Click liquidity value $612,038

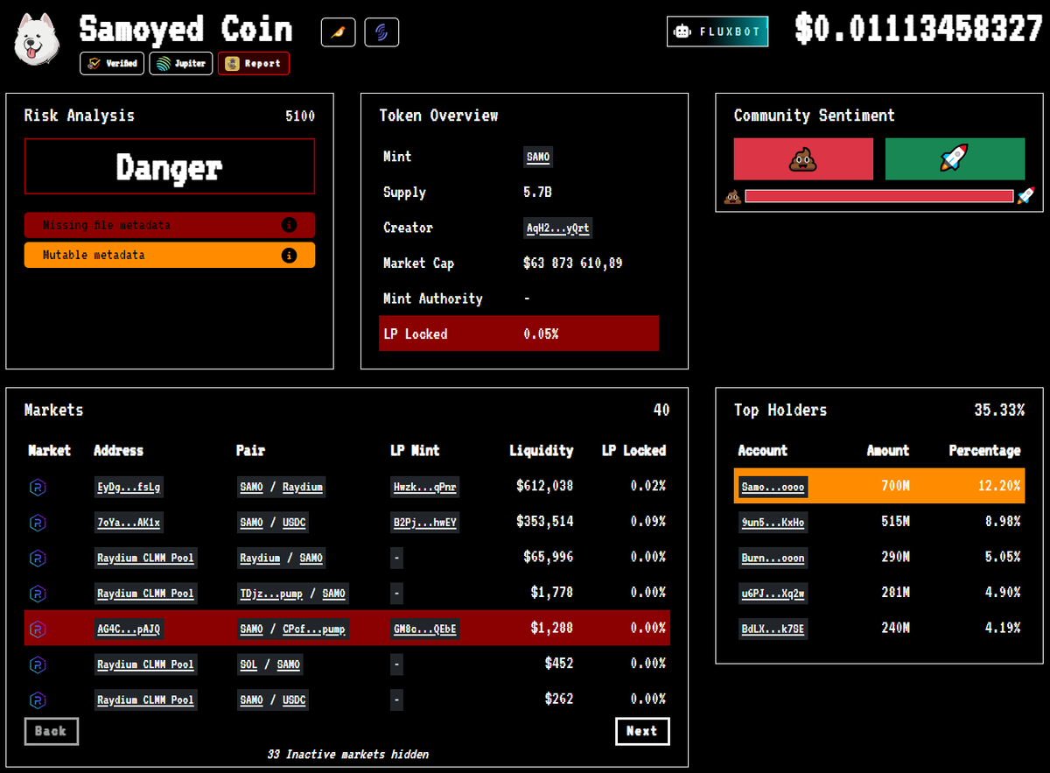tap(545, 487)
